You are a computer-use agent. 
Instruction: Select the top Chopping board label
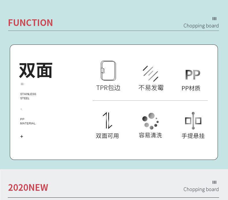click(201, 26)
